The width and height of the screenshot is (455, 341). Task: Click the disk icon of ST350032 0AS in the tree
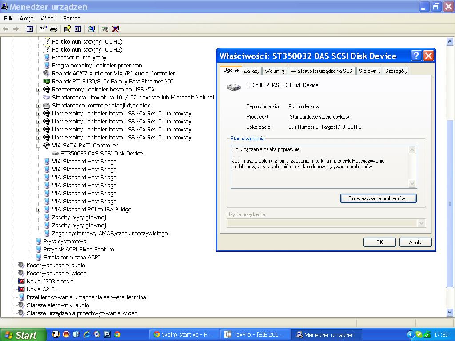pyautogui.click(x=55, y=153)
